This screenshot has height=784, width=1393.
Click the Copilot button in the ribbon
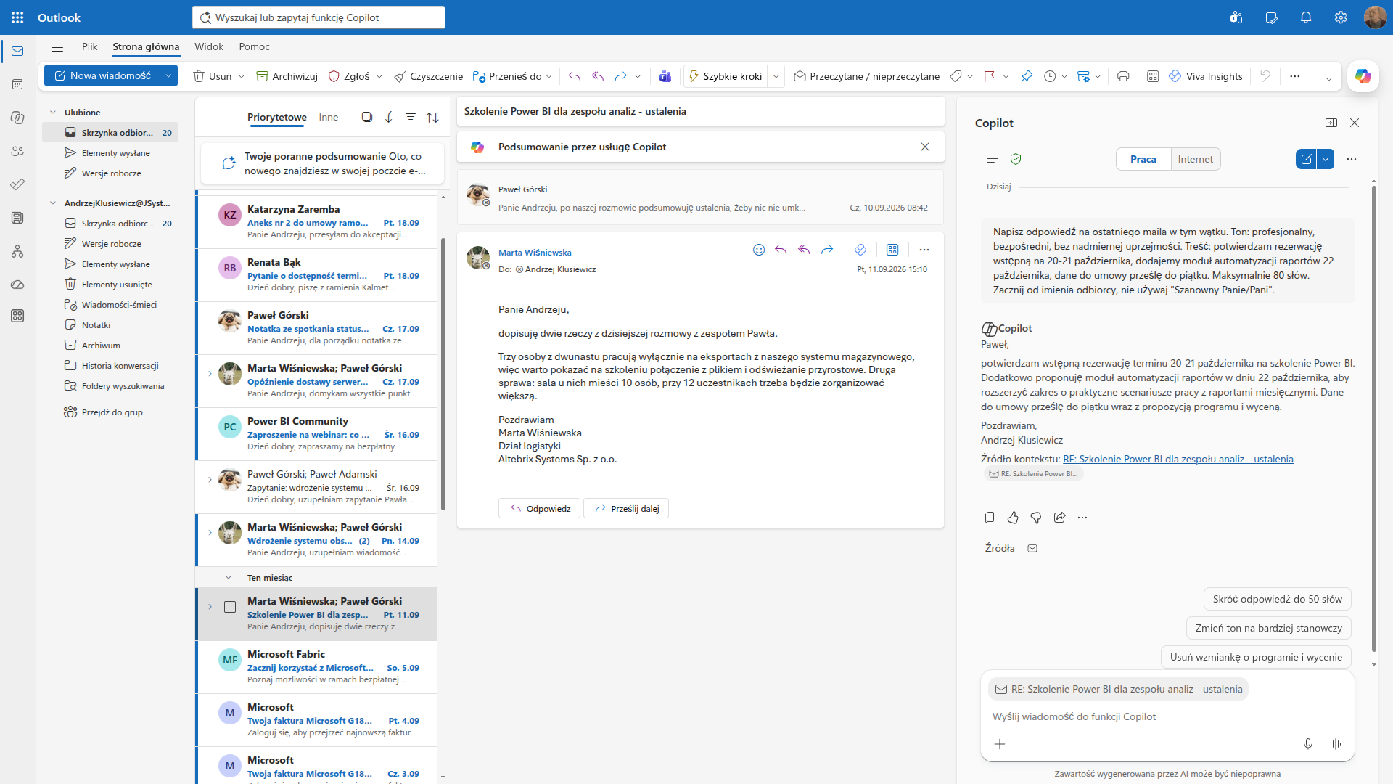click(x=1363, y=76)
